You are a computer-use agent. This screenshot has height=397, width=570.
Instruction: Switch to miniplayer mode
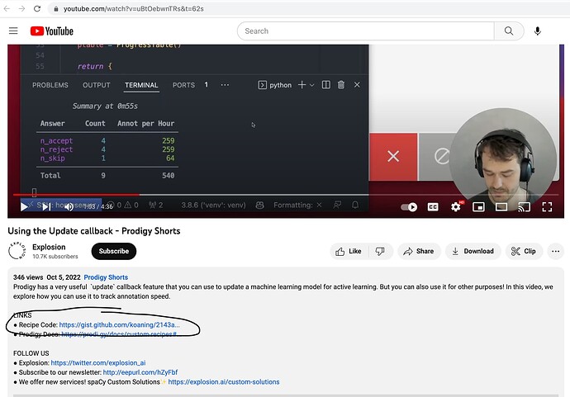coord(478,207)
